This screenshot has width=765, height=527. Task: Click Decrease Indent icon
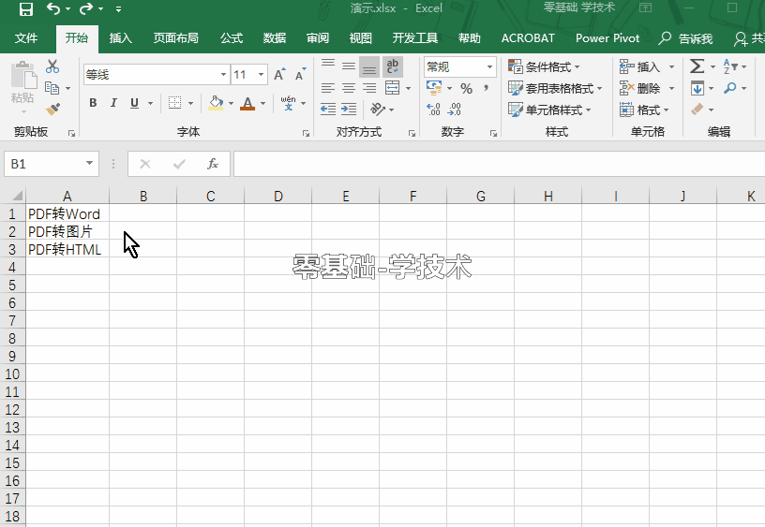(328, 110)
